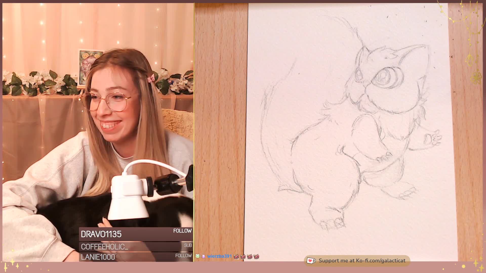Click the first emote after wierzba391
The height and width of the screenshot is (273, 486).
pyautogui.click(x=236, y=257)
